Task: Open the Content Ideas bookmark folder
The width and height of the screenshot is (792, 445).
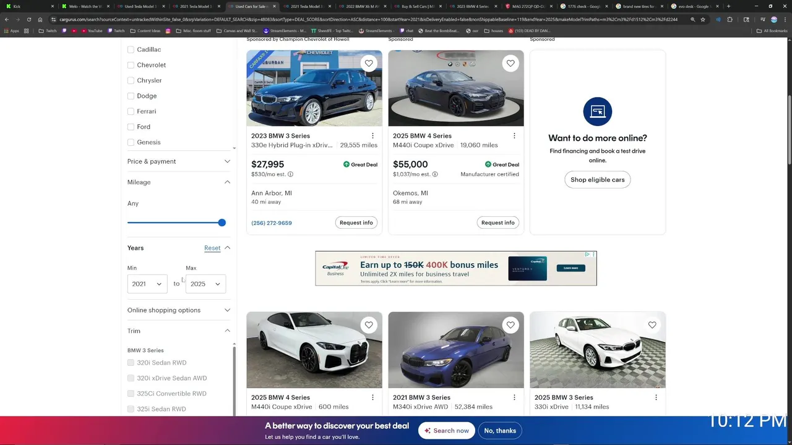Action: [145, 30]
